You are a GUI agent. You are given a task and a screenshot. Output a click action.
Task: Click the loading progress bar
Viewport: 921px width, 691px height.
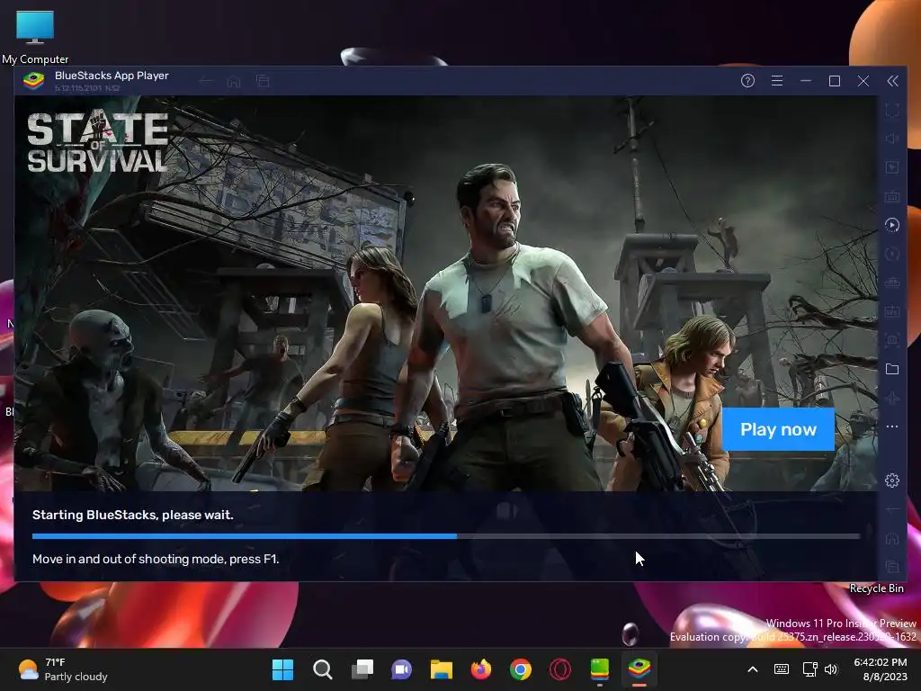pos(446,536)
